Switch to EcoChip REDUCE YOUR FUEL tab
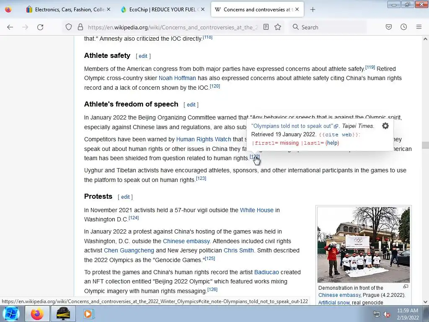Screen dimensions: 429x322 [163, 10]
